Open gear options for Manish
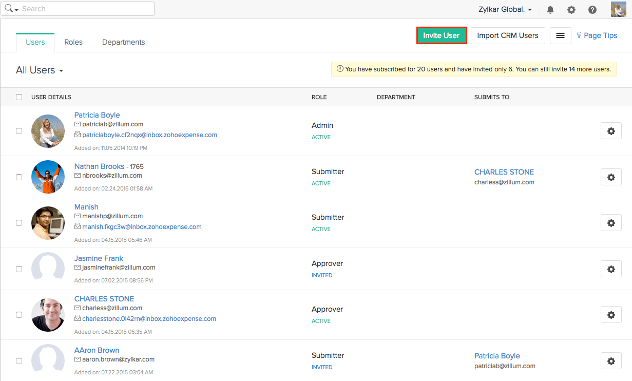 tap(611, 223)
